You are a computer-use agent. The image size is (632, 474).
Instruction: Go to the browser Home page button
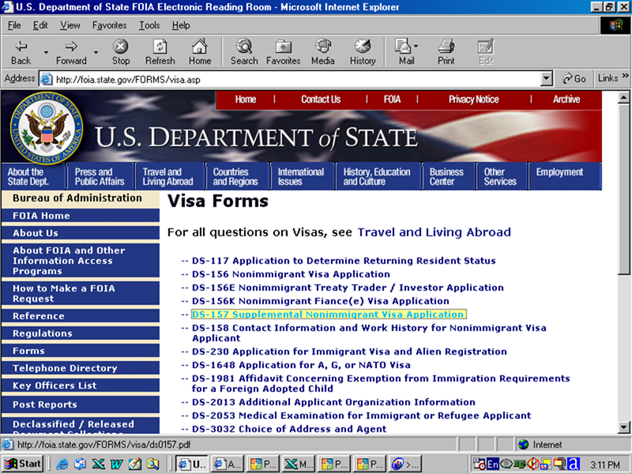[x=200, y=52]
